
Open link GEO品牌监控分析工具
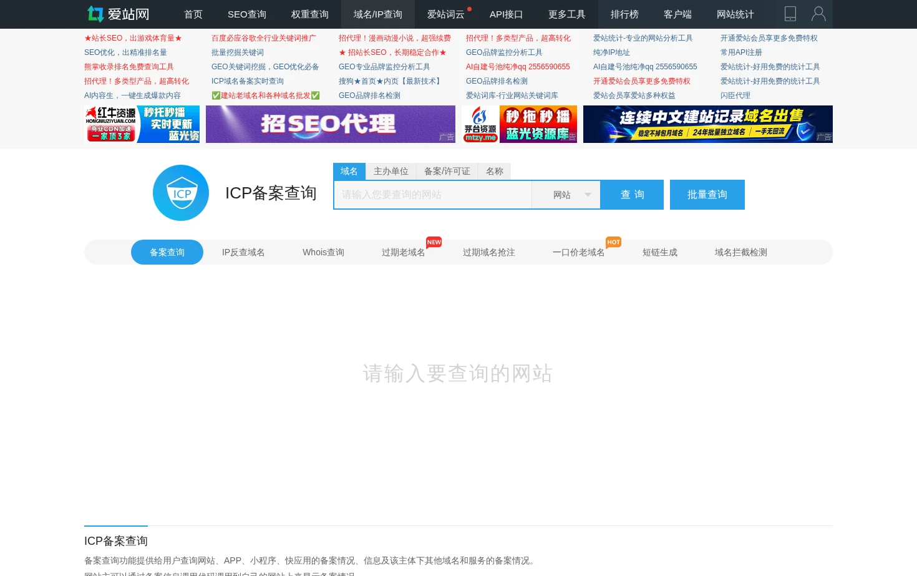pos(504,52)
